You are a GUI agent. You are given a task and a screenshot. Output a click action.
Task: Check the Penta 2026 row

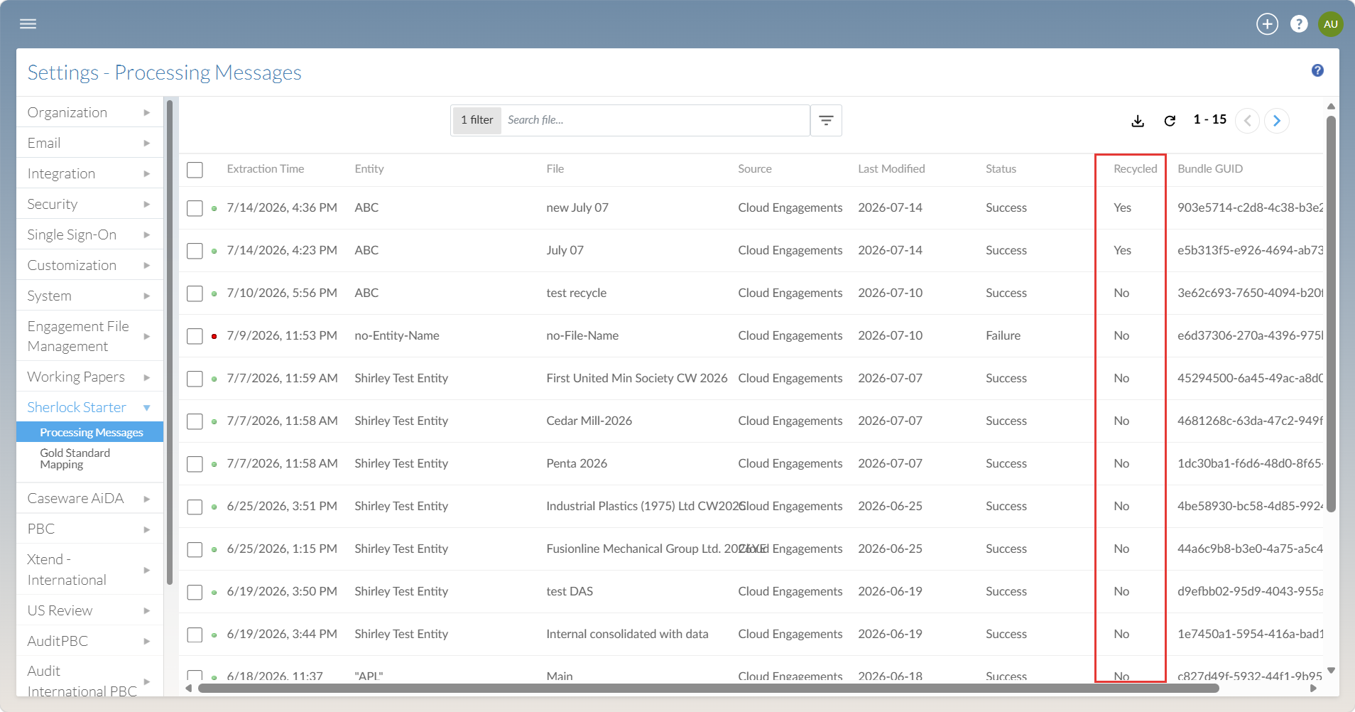[x=195, y=464]
